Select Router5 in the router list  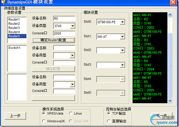17,36
